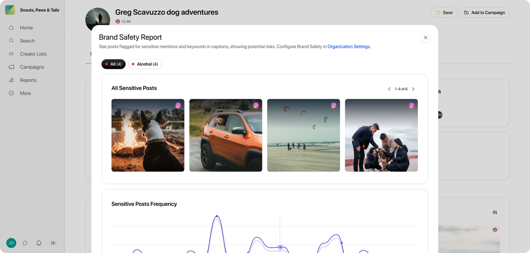This screenshot has height=253, width=530.
Task: Open the beach kites post thumbnail
Action: 303,135
